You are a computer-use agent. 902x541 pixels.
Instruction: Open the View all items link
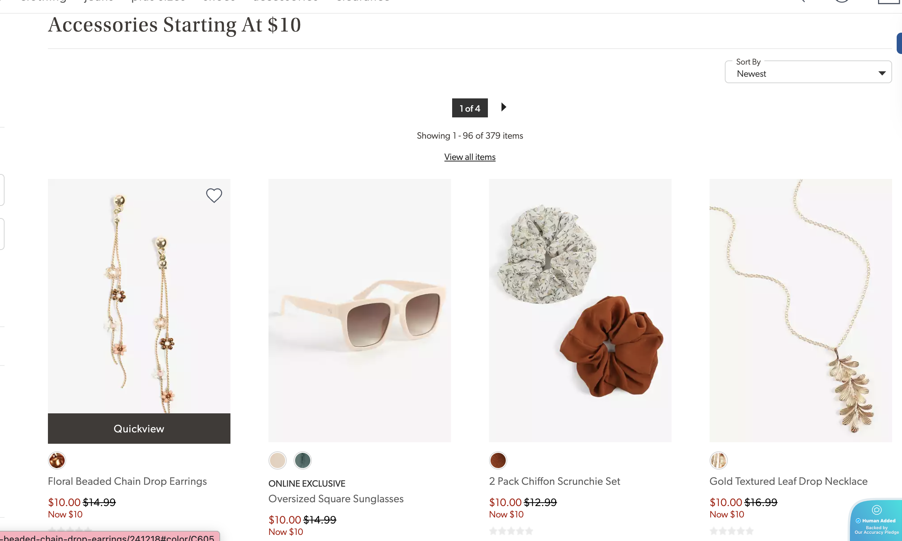470,157
